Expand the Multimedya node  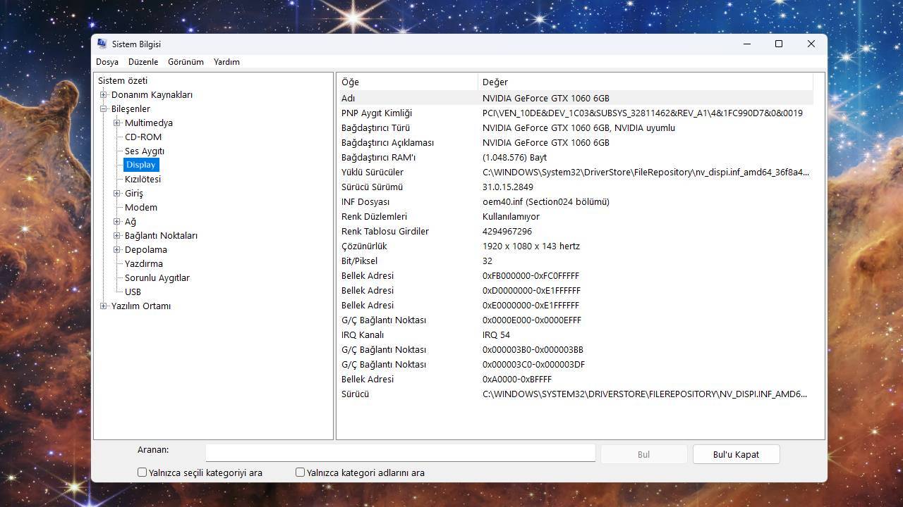tap(116, 123)
